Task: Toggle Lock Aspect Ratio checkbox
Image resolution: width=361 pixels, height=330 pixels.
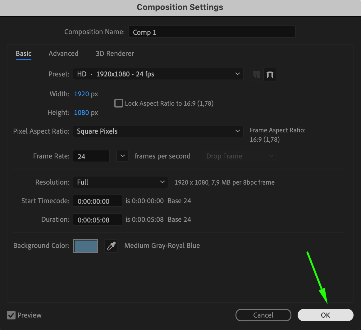Action: 119,103
